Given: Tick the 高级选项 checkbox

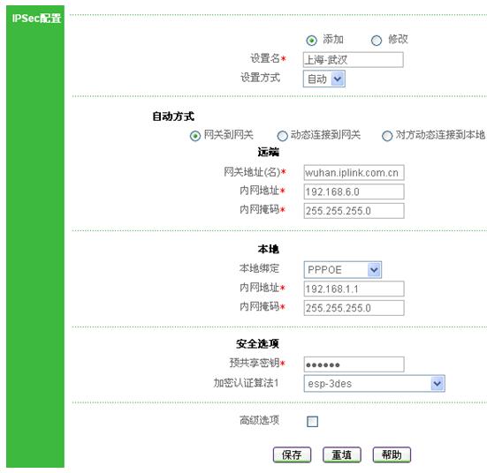Looking at the screenshot, I should [x=312, y=422].
